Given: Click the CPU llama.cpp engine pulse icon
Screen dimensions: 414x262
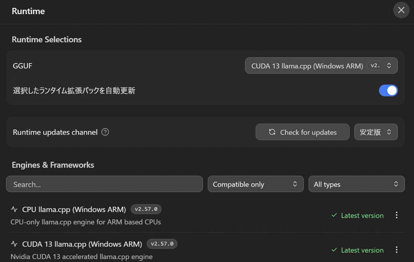Looking at the screenshot, I should tap(14, 209).
